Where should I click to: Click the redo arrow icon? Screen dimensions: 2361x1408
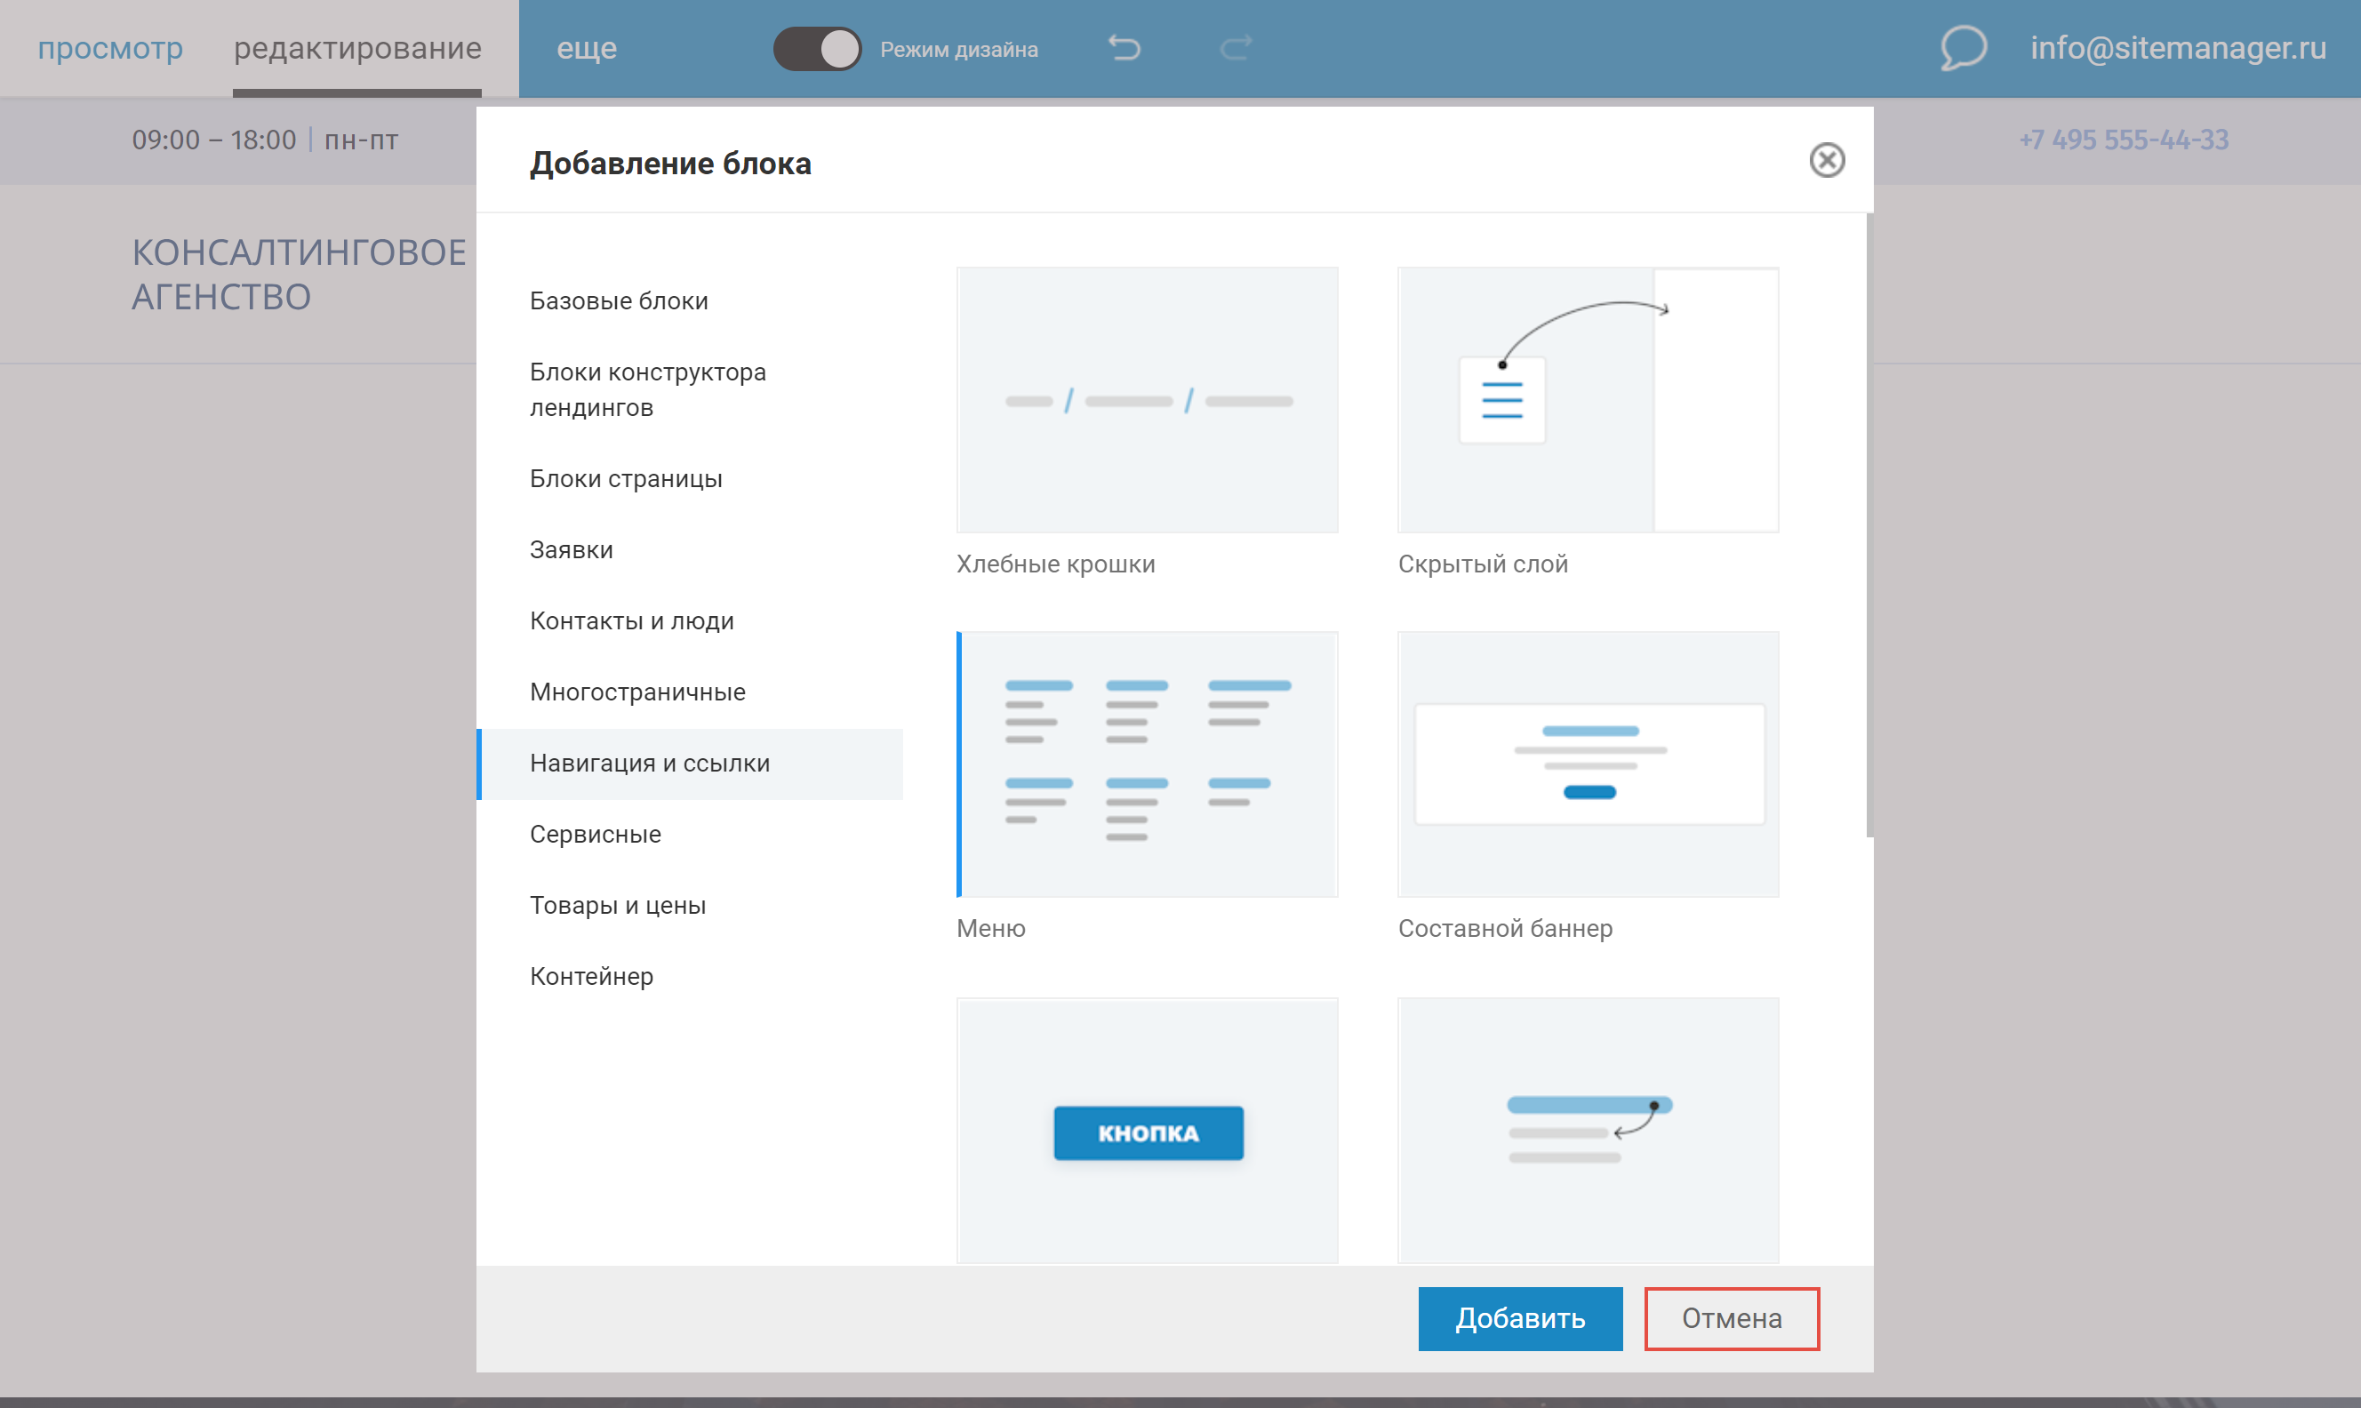(1235, 47)
